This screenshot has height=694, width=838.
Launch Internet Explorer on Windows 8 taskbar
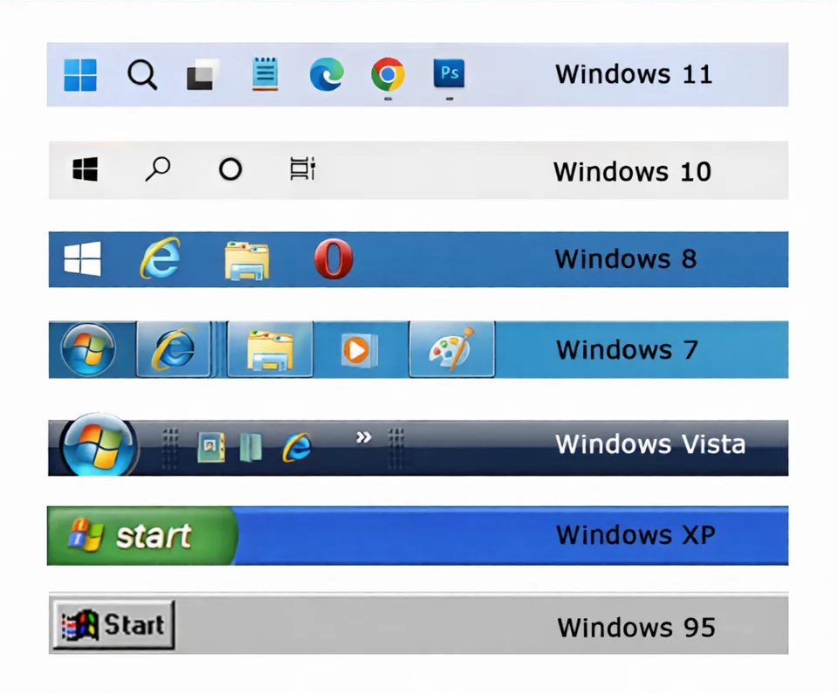[x=160, y=258]
